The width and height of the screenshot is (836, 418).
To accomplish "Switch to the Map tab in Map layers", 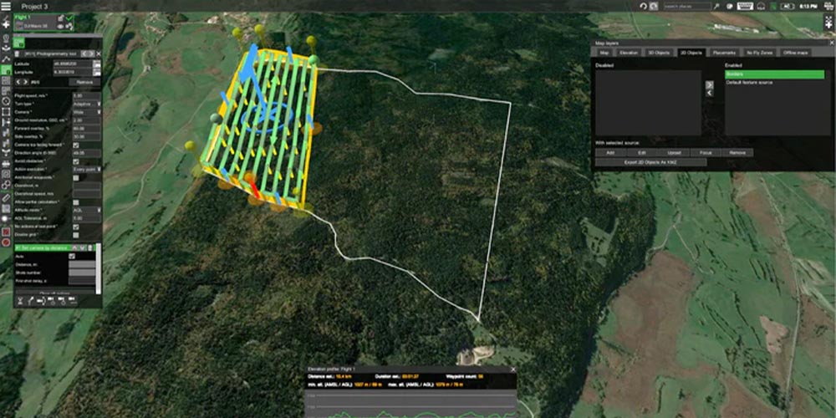I will coord(604,53).
